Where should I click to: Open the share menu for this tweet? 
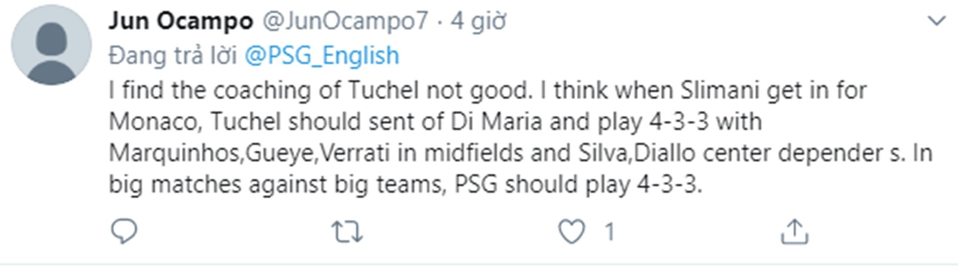click(794, 232)
